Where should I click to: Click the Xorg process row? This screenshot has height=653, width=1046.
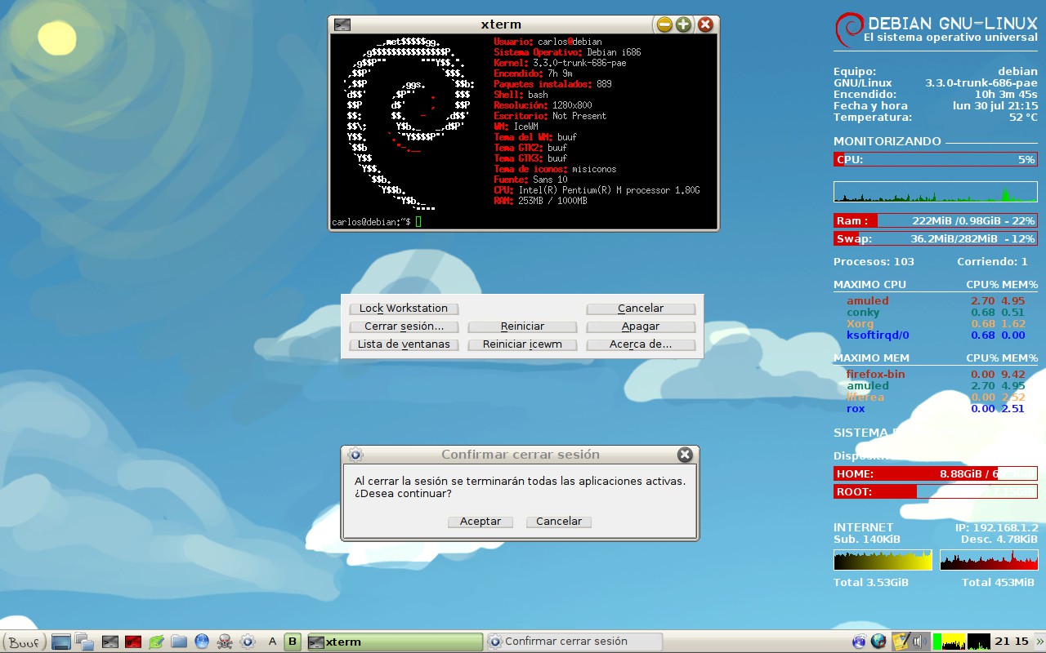tap(936, 324)
